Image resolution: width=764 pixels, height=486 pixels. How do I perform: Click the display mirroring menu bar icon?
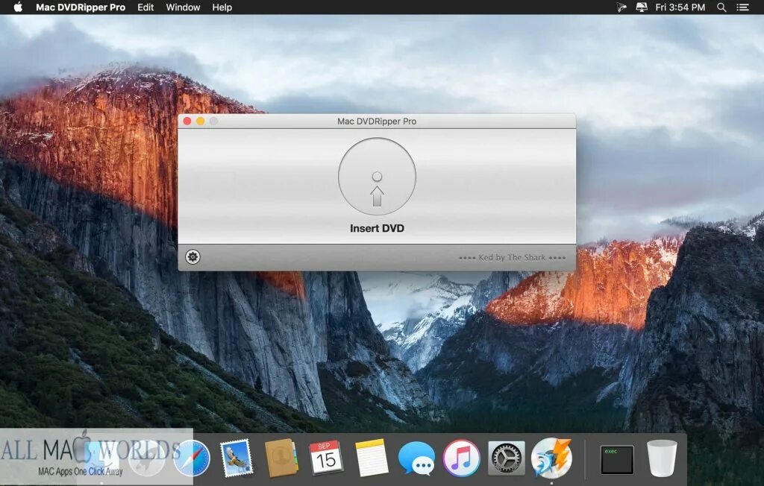pyautogui.click(x=642, y=7)
